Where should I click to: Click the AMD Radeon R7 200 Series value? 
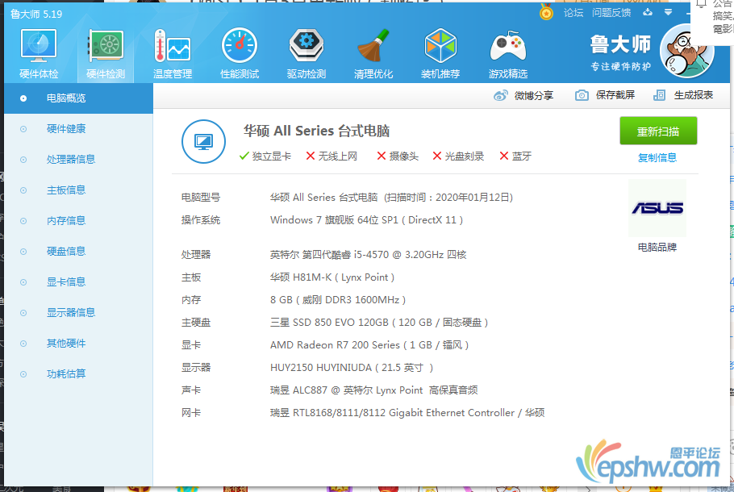tap(369, 345)
